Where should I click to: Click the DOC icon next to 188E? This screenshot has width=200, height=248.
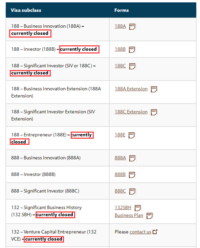pyautogui.click(x=132, y=135)
